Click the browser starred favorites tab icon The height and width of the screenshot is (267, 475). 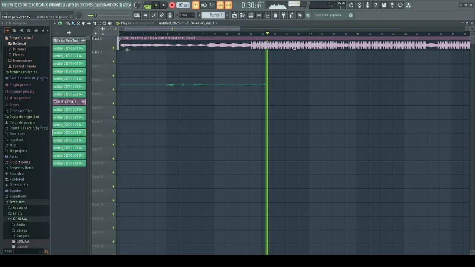[43, 30]
